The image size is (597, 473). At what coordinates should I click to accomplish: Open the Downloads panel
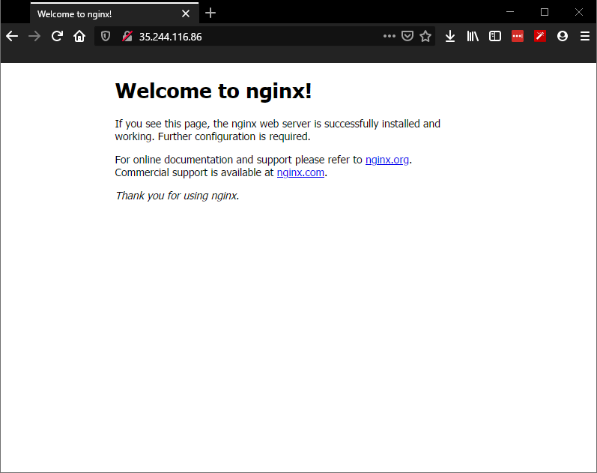450,36
